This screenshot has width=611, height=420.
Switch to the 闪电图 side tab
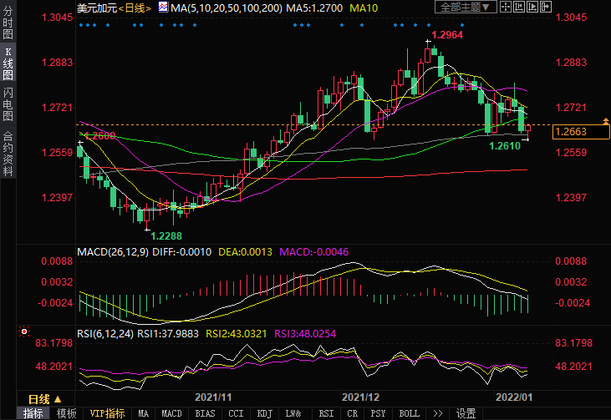point(8,104)
